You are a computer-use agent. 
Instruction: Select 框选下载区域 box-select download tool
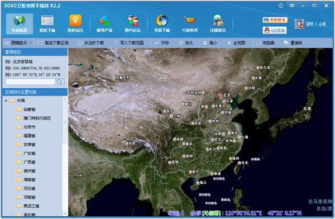coord(53,43)
